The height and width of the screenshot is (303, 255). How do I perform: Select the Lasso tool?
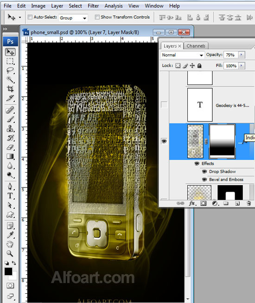[10, 71]
